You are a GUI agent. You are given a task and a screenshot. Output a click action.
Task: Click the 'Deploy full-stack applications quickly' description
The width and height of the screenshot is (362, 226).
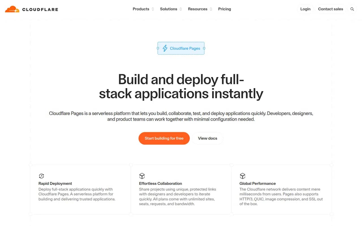pyautogui.click(x=77, y=194)
